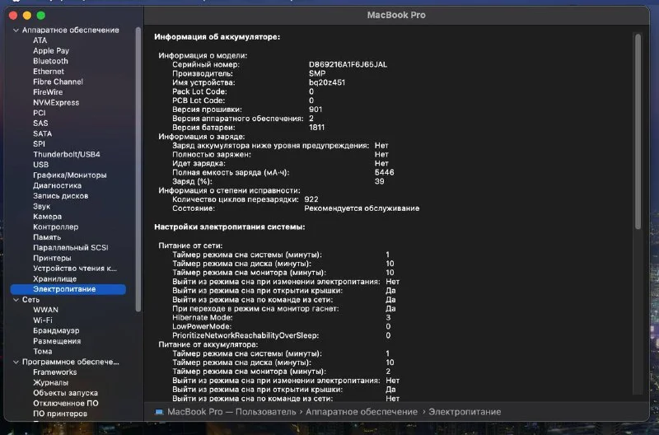Image resolution: width=659 pixels, height=435 pixels.
Task: Select Графика/Мониторы in the sidebar
Action: point(68,175)
